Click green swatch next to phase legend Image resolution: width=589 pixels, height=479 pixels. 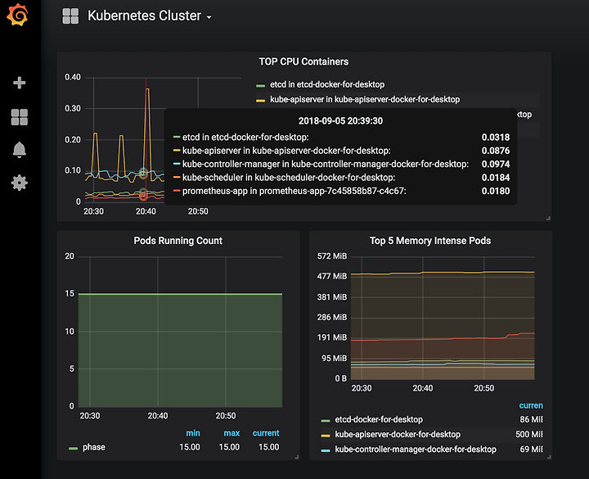(73, 448)
